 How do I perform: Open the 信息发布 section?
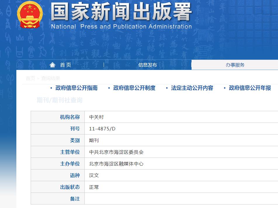click(x=147, y=64)
